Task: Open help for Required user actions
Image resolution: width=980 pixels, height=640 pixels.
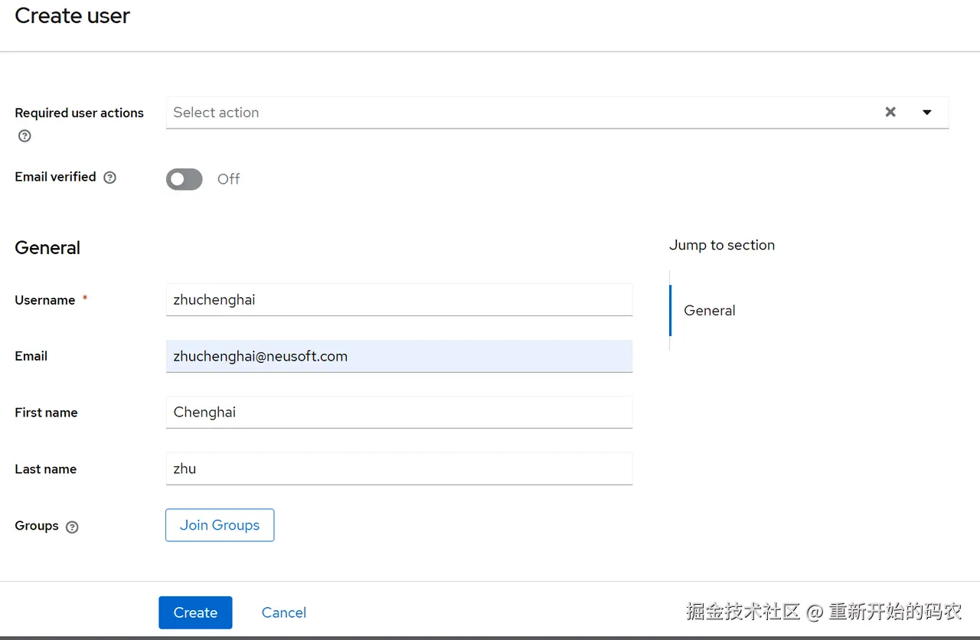Action: click(x=24, y=136)
